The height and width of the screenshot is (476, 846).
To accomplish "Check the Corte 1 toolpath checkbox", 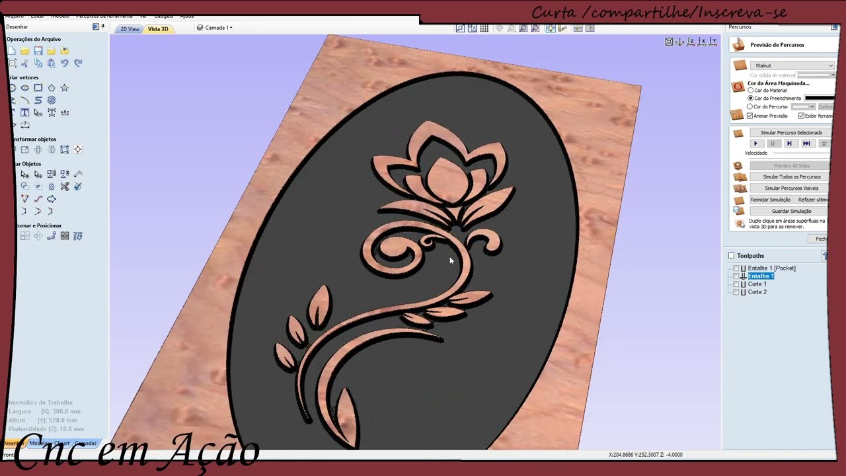I will (x=736, y=284).
